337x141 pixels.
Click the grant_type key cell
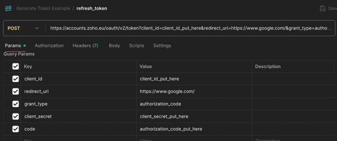[x=78, y=104]
